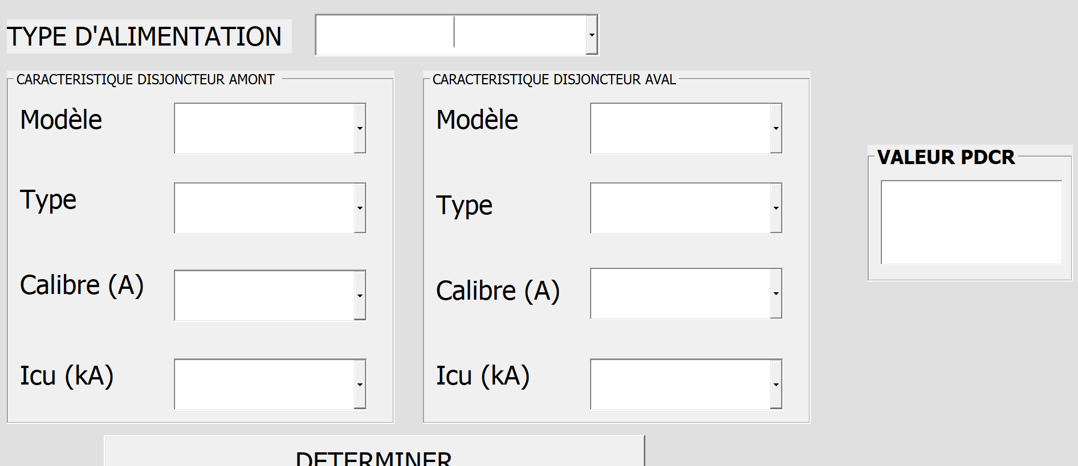This screenshot has height=466, width=1078.
Task: Open the TYPE D'ALIMENTATION dropdown arrow
Action: point(592,35)
